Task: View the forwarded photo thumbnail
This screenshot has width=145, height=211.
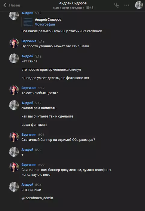Action: click(28, 22)
